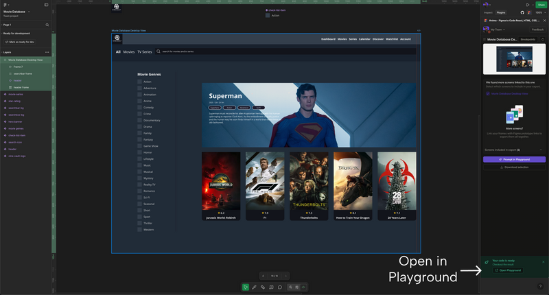Select the Comment bubble tool
This screenshot has width=549, height=295.
point(280,287)
